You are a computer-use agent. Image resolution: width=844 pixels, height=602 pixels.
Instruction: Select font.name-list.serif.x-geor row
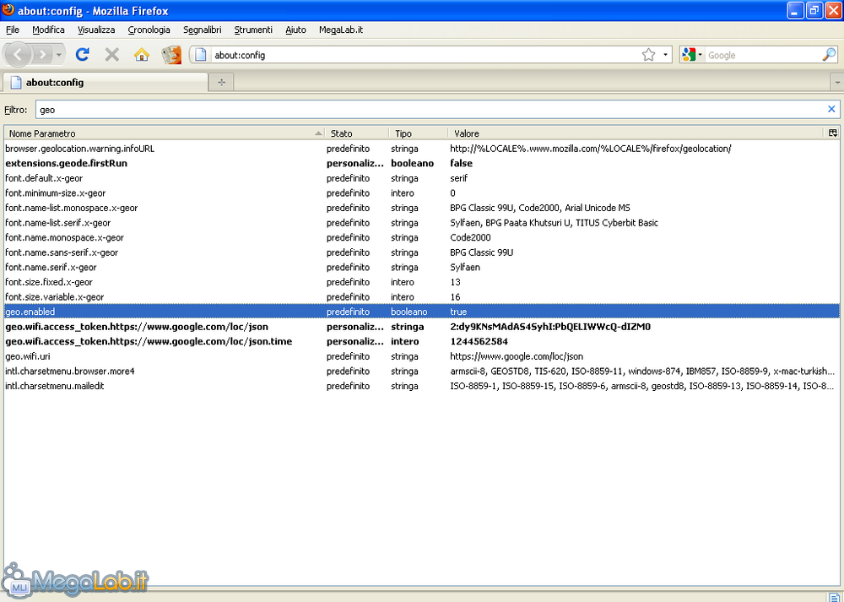coord(422,223)
